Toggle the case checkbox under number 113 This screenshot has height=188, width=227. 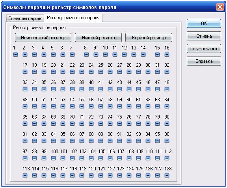tap(25, 175)
